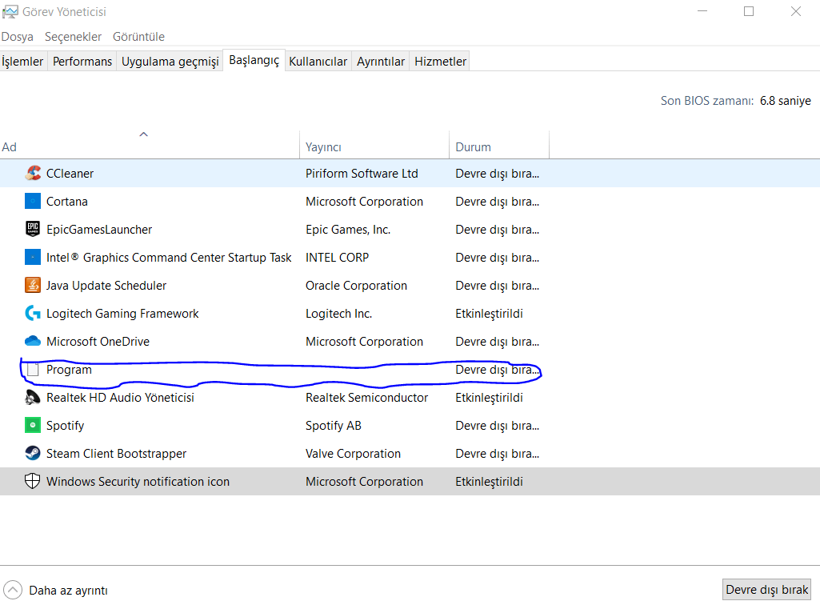Sort by the Yayıncı column header
Viewport: 820px width, 609px height.
pos(374,145)
